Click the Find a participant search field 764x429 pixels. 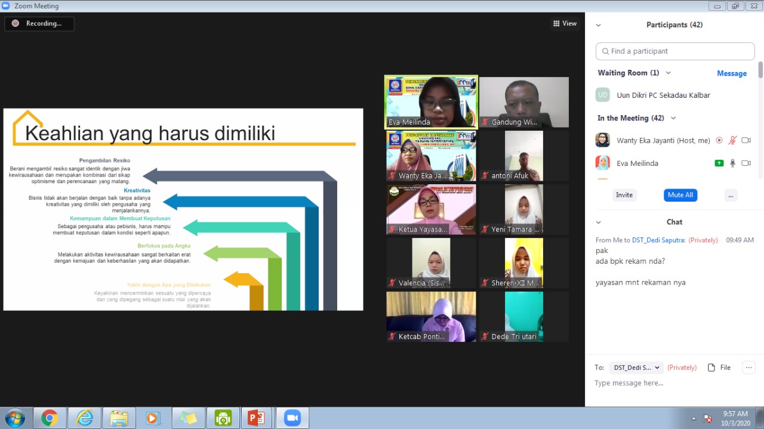675,51
